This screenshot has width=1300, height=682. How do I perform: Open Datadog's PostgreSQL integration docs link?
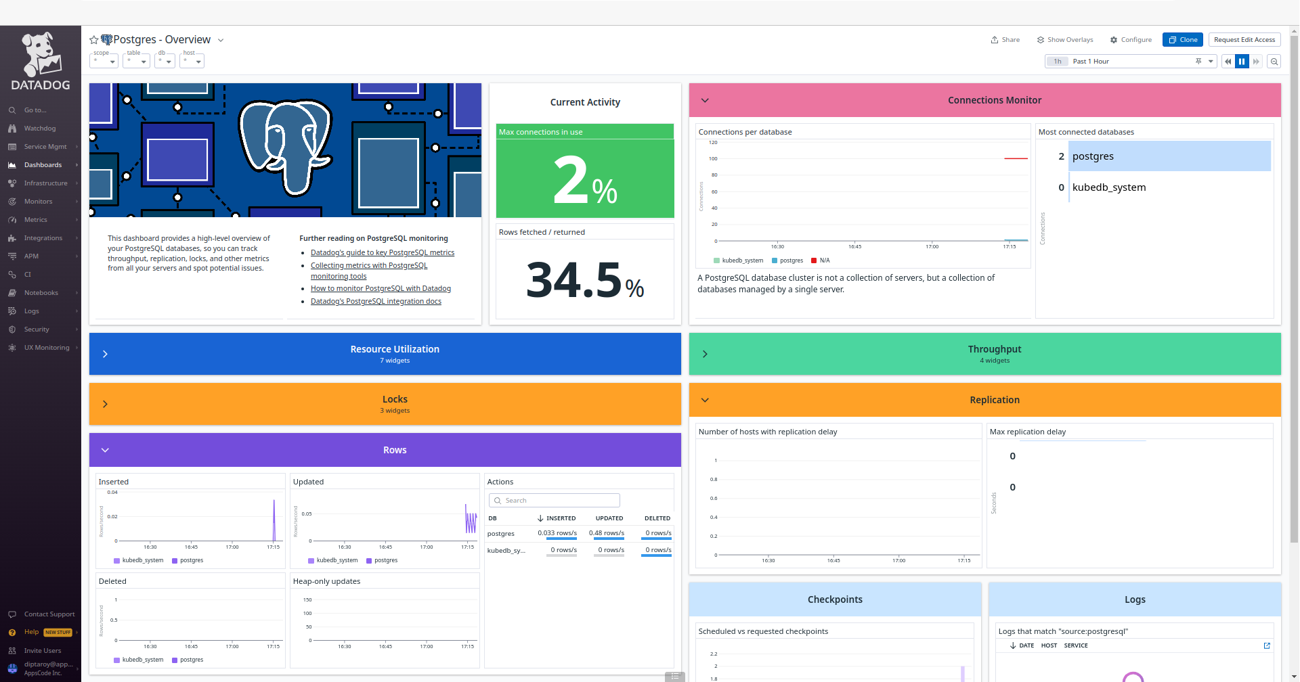(x=376, y=301)
